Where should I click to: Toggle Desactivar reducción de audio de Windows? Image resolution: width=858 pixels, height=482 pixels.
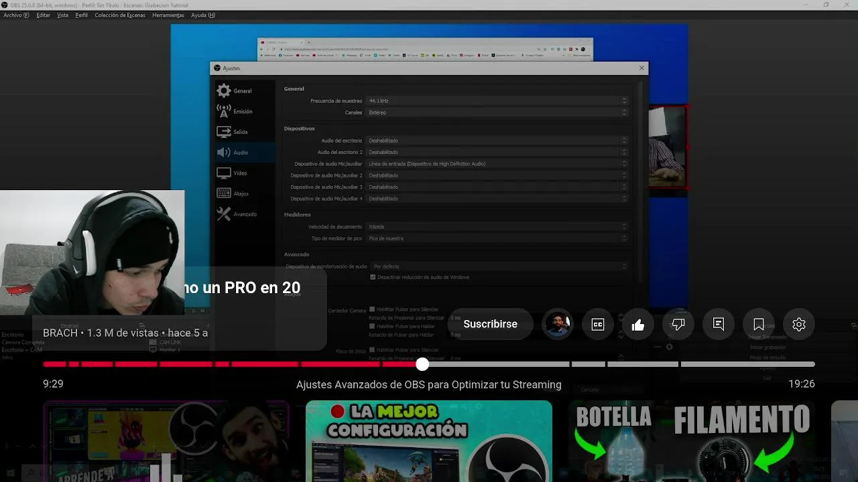373,277
